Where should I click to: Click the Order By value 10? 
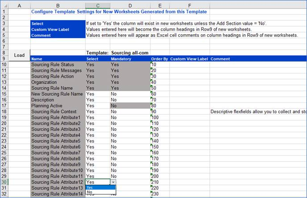pos(160,65)
